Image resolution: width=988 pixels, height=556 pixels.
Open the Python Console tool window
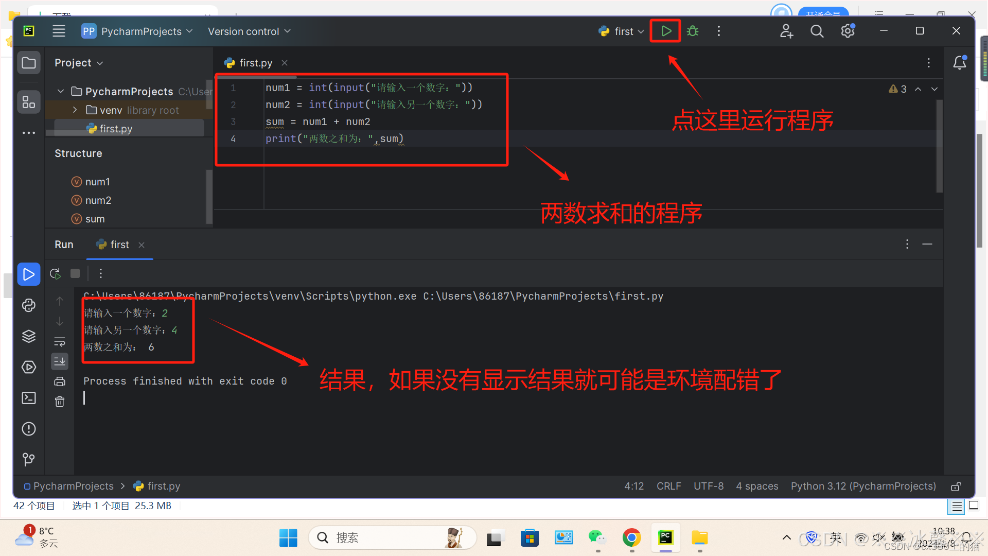tap(29, 305)
